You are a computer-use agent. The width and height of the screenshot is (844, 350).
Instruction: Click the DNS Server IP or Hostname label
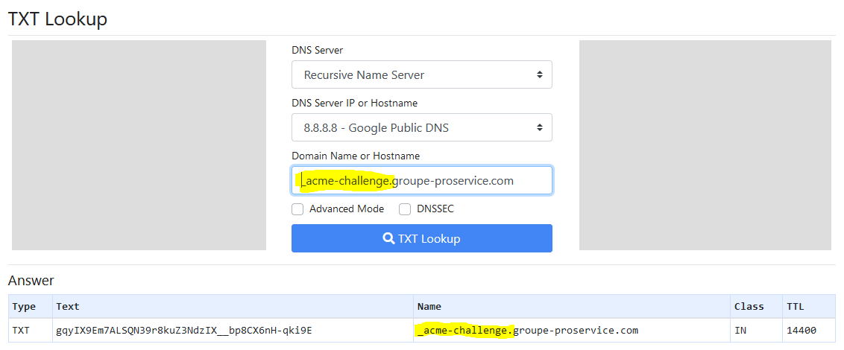tap(354, 103)
